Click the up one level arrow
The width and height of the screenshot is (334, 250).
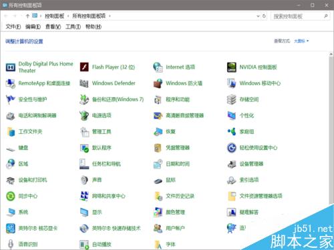(x=27, y=16)
